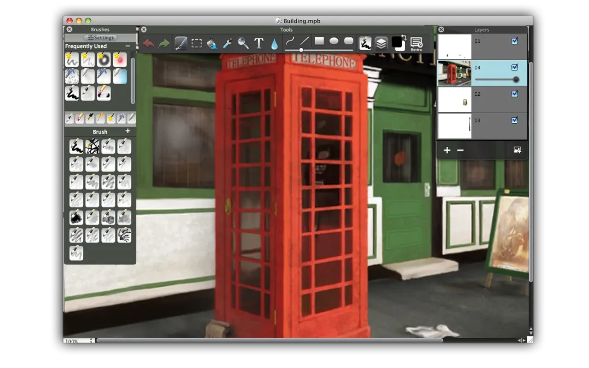
Task: Hide layer 01 using its checkbox
Action: coord(514,41)
